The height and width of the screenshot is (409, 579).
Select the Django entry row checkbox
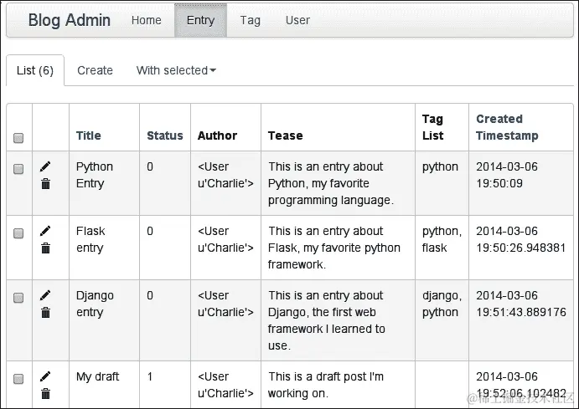tap(18, 298)
